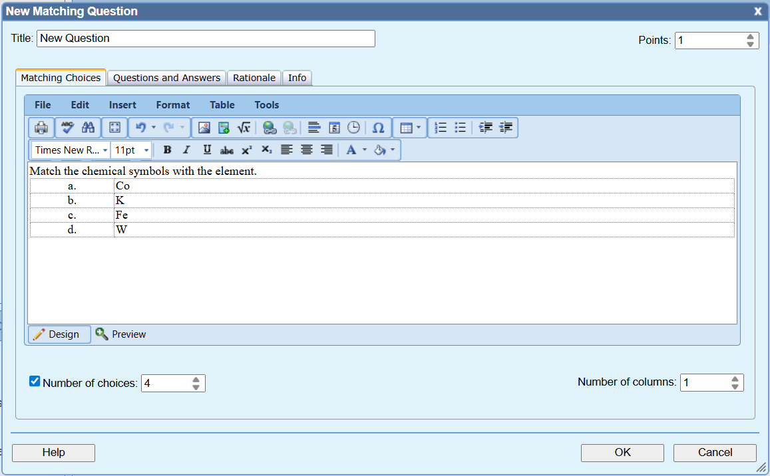Open the Format menu
Screen dimensions: 770x476
point(172,104)
